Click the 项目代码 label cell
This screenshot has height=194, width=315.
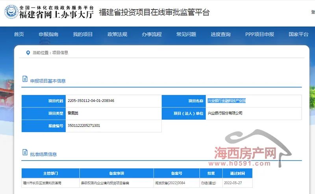tap(44, 101)
